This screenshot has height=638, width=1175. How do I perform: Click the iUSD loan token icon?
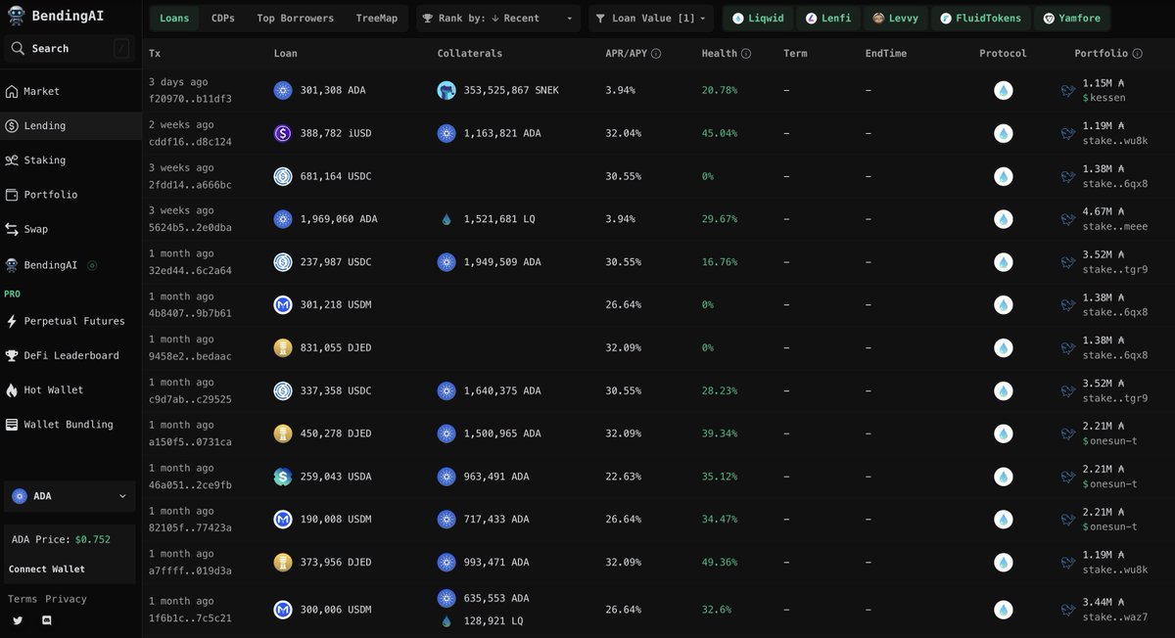click(x=283, y=133)
